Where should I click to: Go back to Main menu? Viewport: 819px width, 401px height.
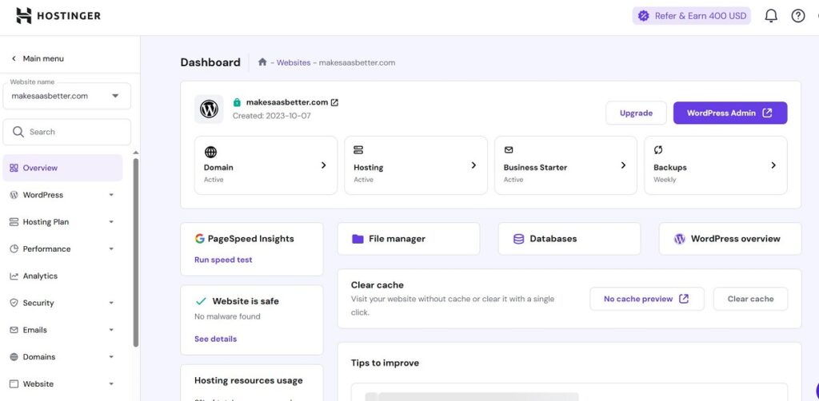coord(38,58)
